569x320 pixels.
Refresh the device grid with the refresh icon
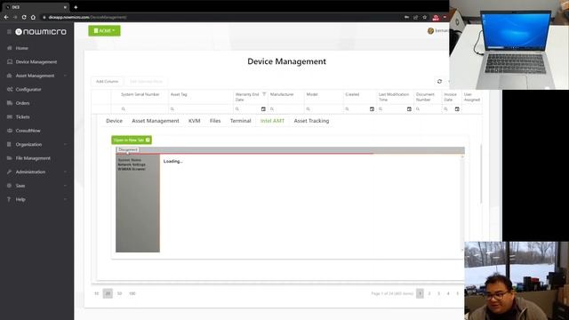coord(439,81)
